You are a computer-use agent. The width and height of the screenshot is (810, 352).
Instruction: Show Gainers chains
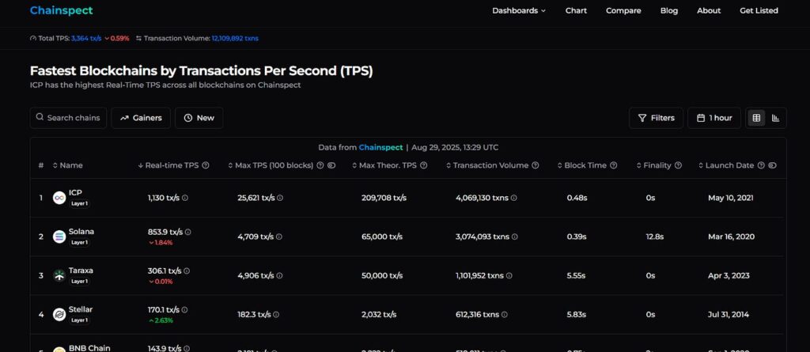click(141, 118)
